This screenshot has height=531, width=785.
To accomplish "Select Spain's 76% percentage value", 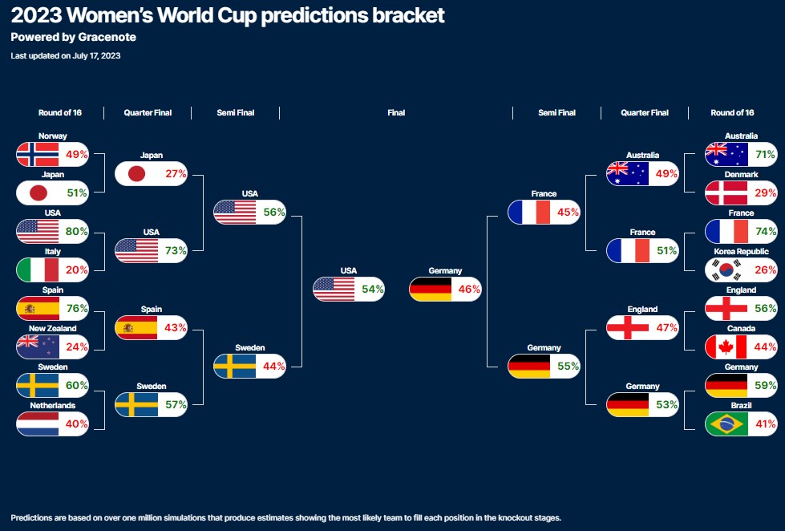I will point(77,308).
